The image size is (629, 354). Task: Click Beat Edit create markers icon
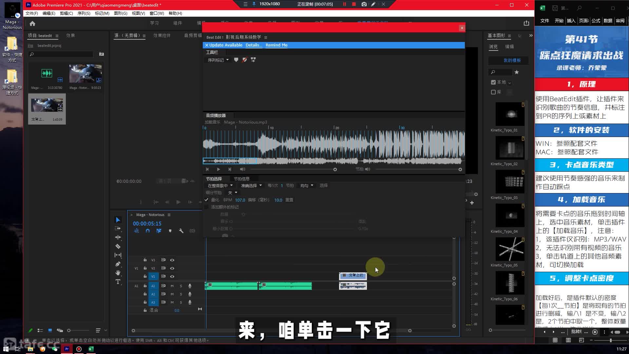(x=236, y=60)
